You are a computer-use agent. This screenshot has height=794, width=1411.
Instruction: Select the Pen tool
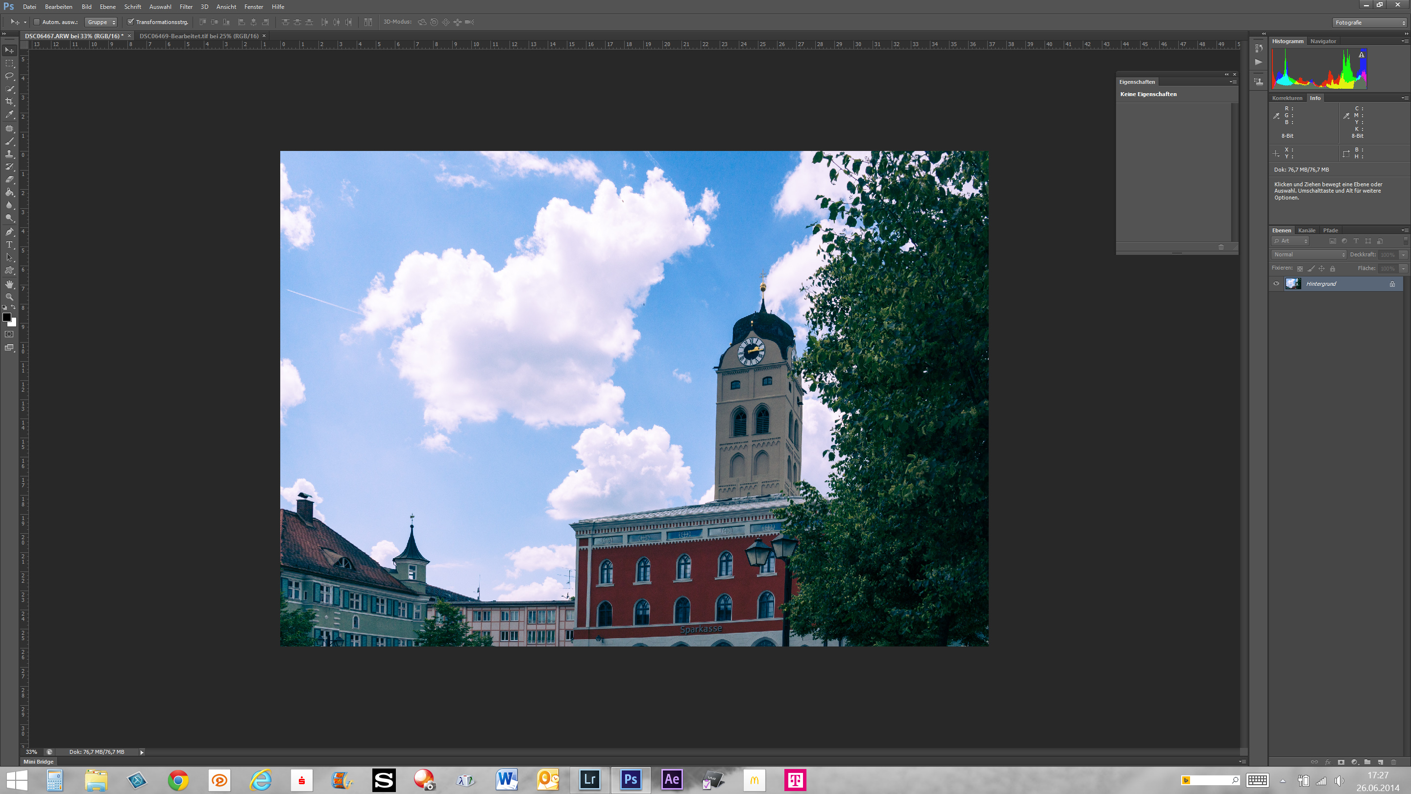click(x=9, y=232)
